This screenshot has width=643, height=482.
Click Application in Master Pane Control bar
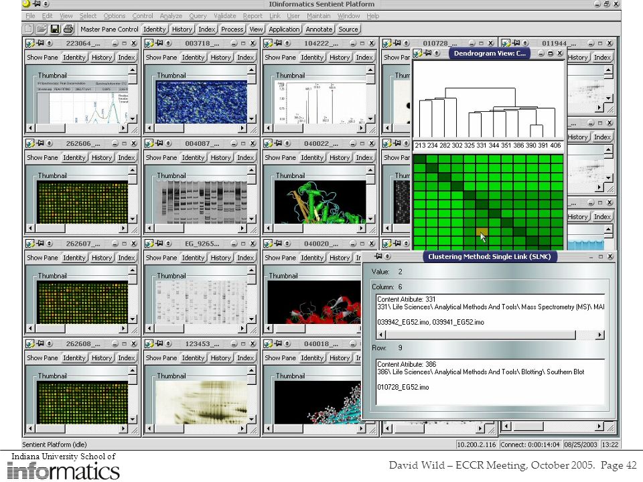284,29
